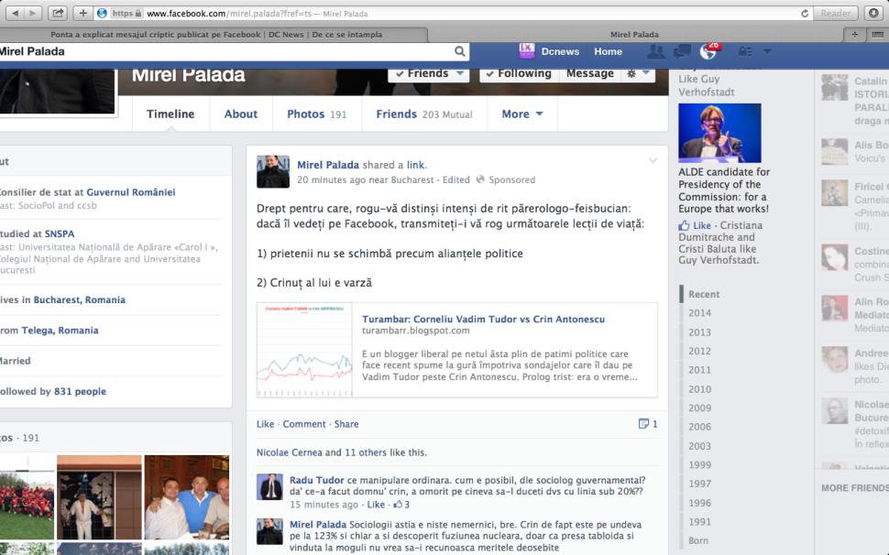The image size is (889, 555).
Task: Click the thumbs-up Like icon for Guy Verhofstadt
Action: pyautogui.click(x=684, y=225)
